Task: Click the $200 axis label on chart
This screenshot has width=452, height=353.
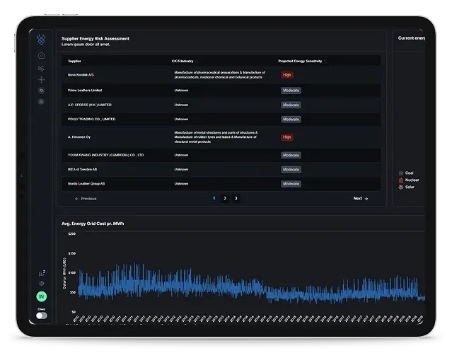Action: tap(71, 234)
